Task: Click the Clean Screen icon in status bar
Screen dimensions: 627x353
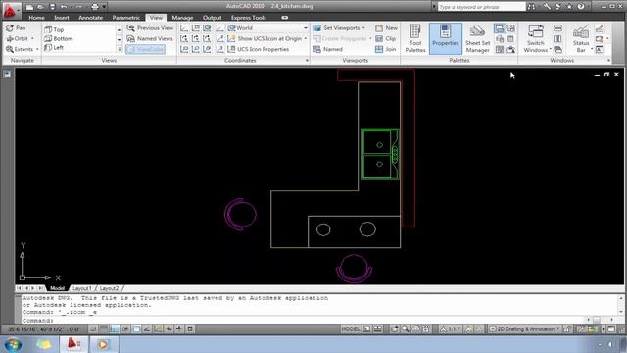Action: click(611, 329)
